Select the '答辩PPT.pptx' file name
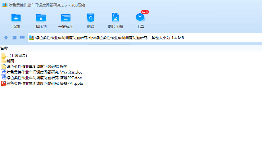262x158 pixels. click(x=45, y=83)
